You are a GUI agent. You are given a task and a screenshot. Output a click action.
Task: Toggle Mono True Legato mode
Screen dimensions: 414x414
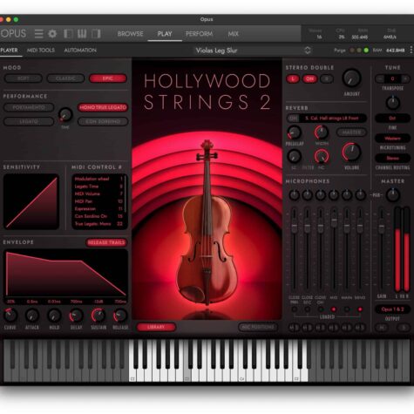103,107
